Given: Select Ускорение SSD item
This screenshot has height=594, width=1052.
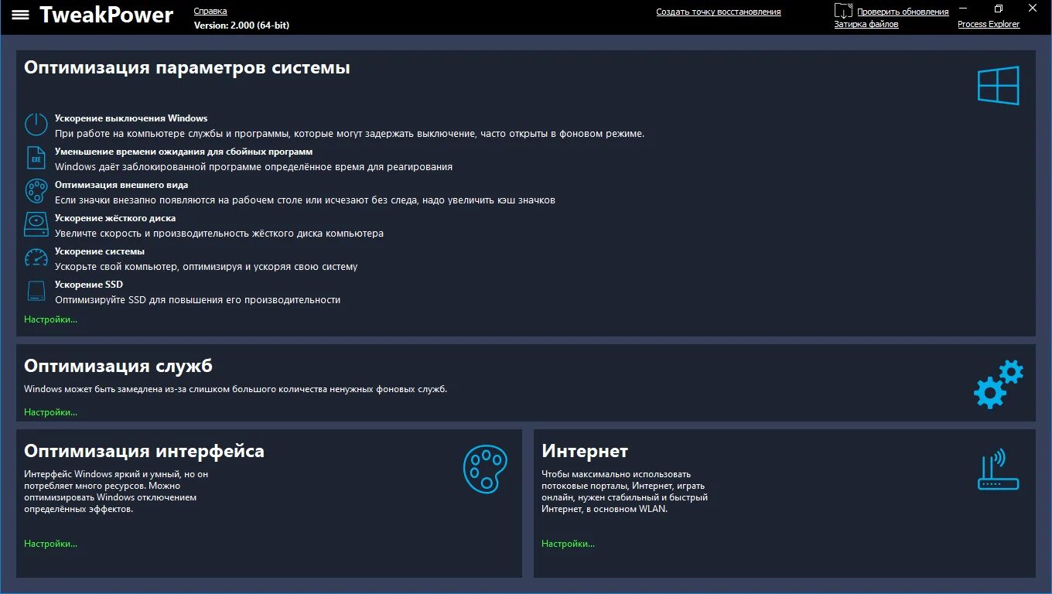Looking at the screenshot, I should point(89,285).
